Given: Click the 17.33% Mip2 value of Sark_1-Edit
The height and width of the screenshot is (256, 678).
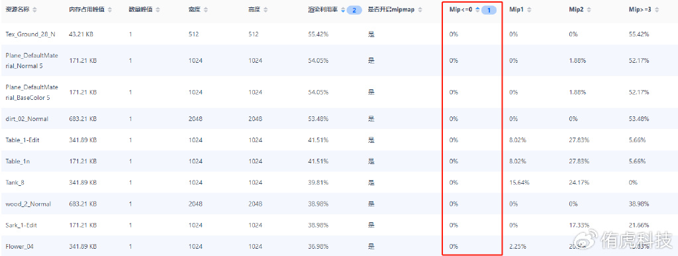Looking at the screenshot, I should (x=579, y=226).
